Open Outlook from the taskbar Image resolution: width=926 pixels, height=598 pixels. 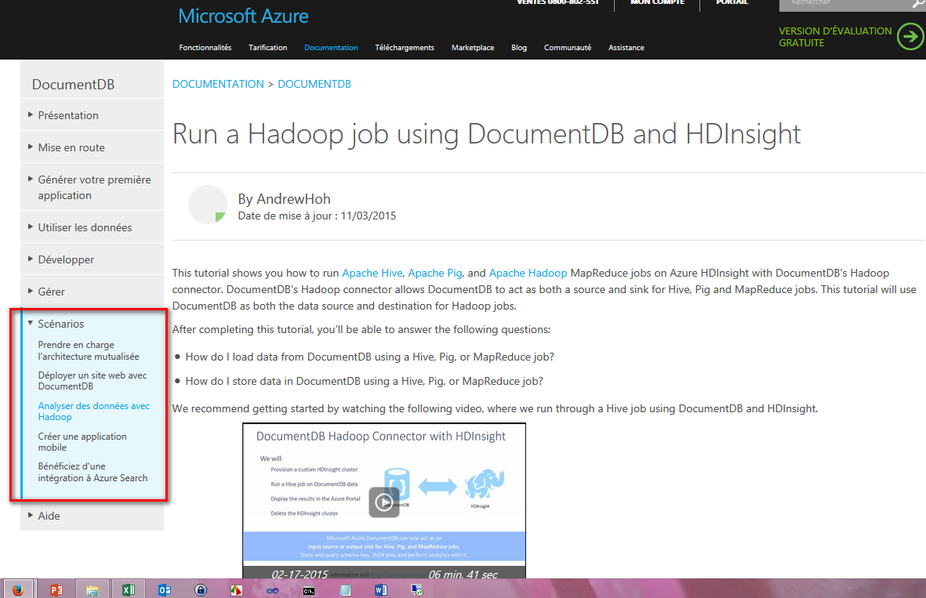pos(165,589)
